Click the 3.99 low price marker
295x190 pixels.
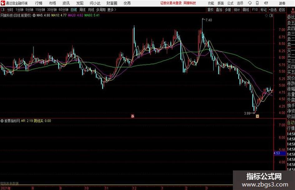pyautogui.click(x=247, y=114)
